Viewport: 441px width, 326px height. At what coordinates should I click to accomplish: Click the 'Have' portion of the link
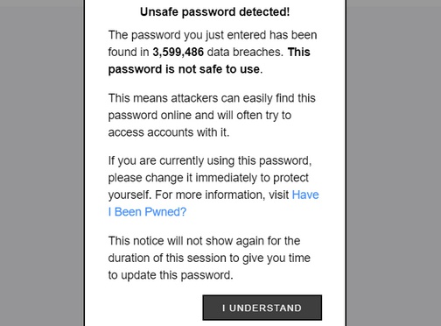click(305, 195)
